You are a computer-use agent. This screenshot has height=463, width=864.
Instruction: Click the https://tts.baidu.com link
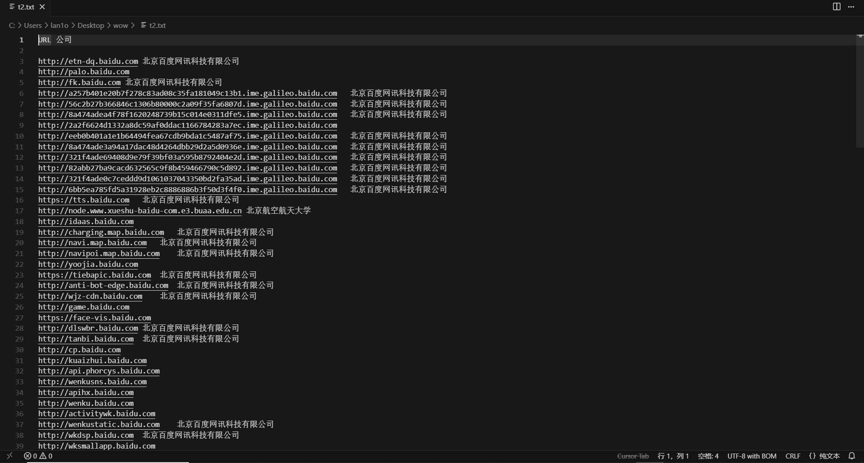point(84,200)
